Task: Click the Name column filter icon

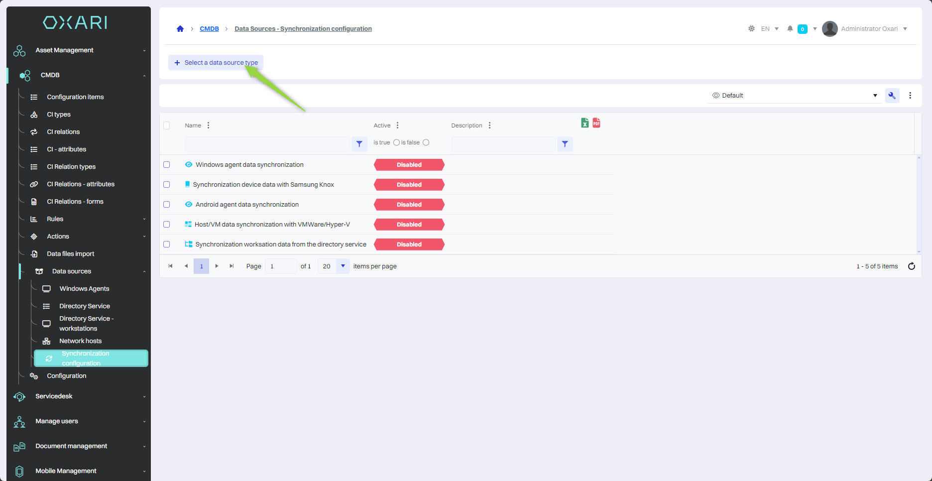Action: click(359, 144)
